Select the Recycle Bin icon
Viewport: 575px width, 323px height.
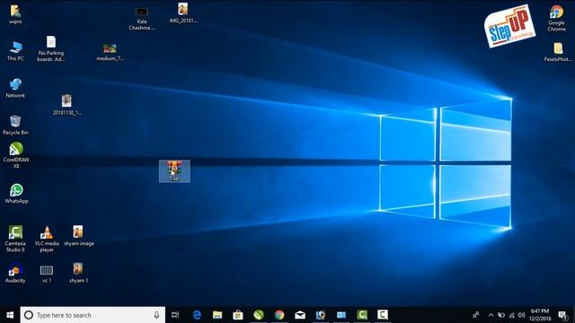[15, 125]
